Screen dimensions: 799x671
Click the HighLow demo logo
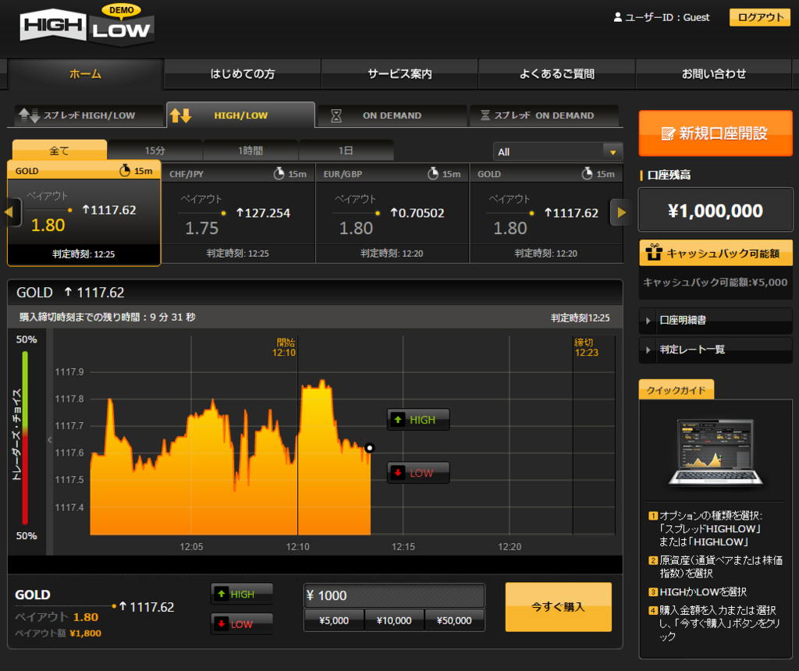click(87, 26)
